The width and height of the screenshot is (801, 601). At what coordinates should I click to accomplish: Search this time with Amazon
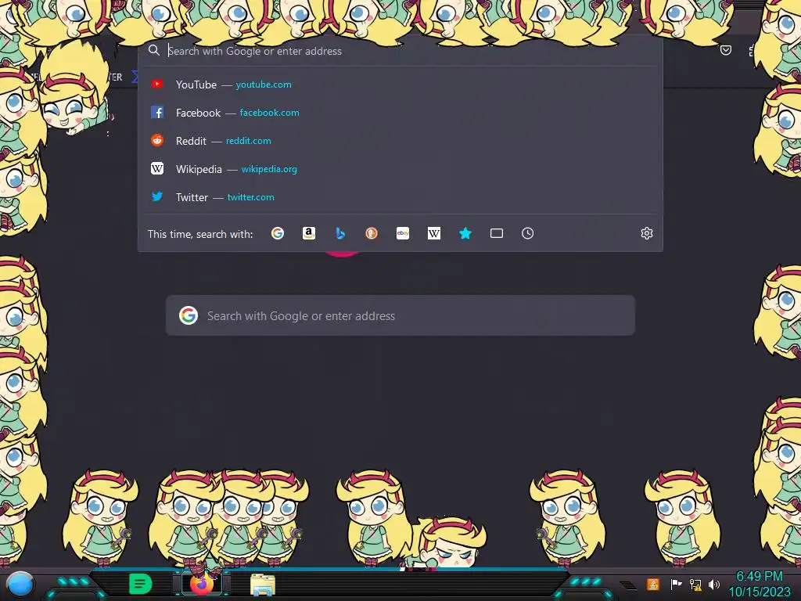[308, 233]
